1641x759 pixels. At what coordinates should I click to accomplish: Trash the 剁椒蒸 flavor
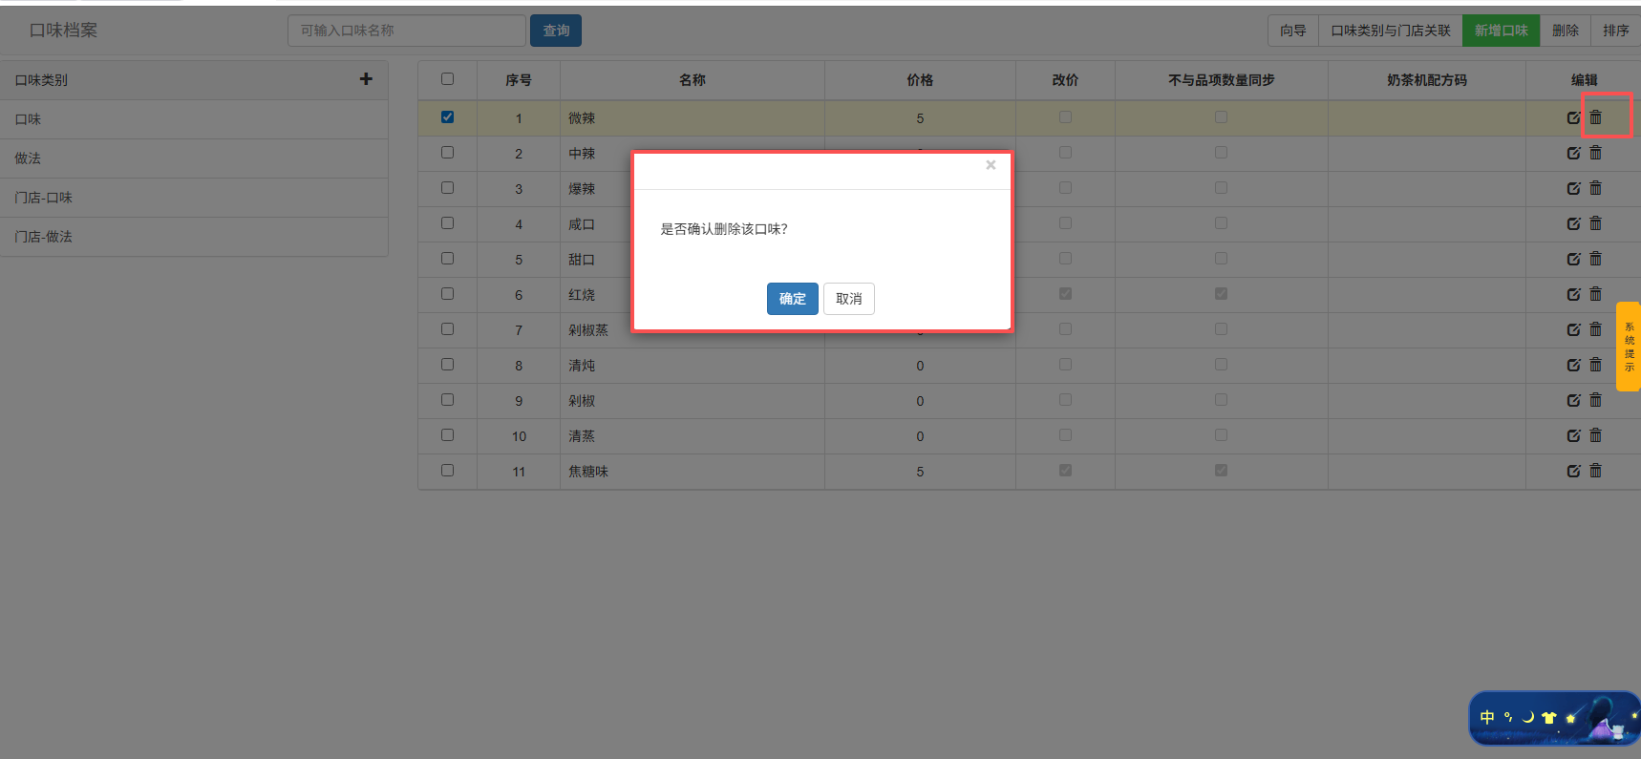pos(1595,329)
